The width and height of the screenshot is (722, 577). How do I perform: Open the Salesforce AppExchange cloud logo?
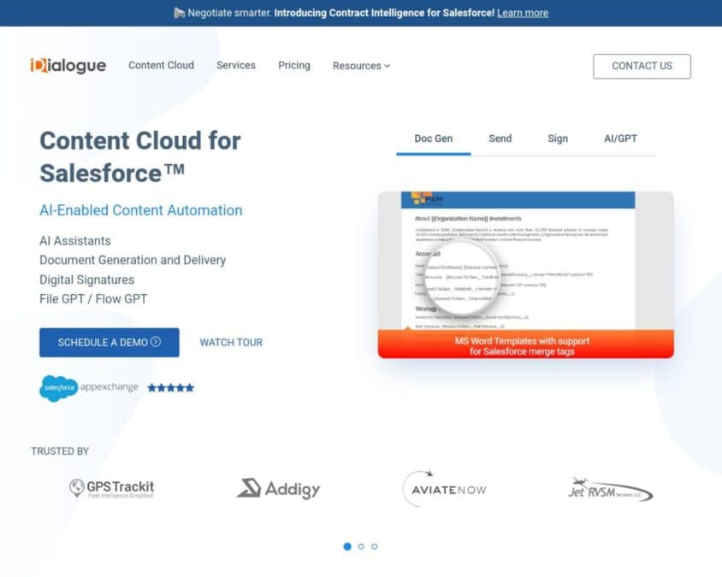[58, 388]
